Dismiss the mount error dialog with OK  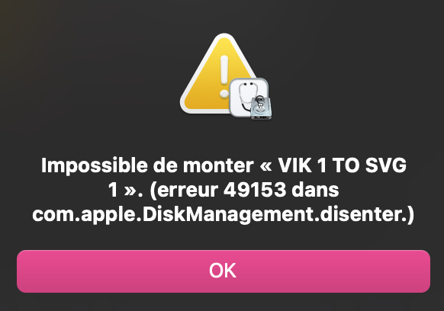[x=224, y=271]
